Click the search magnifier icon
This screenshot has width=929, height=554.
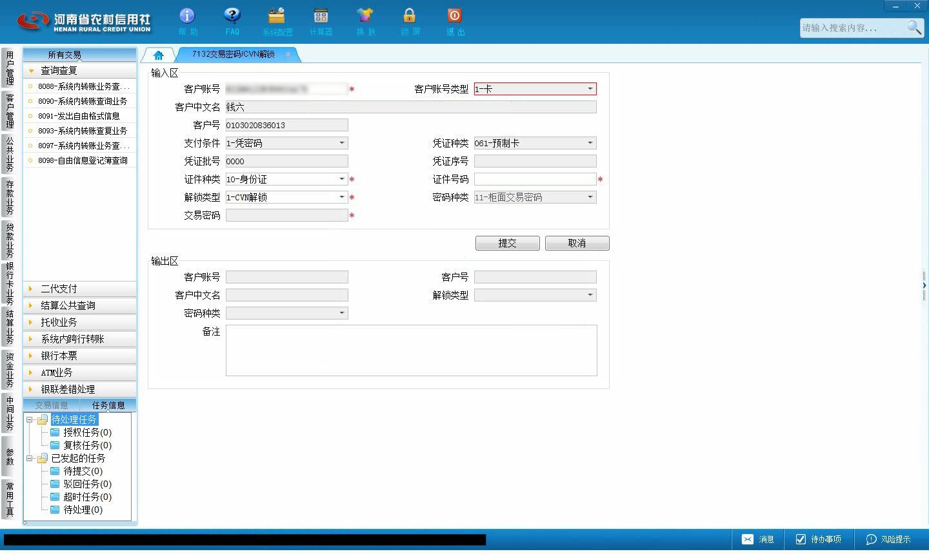[914, 27]
